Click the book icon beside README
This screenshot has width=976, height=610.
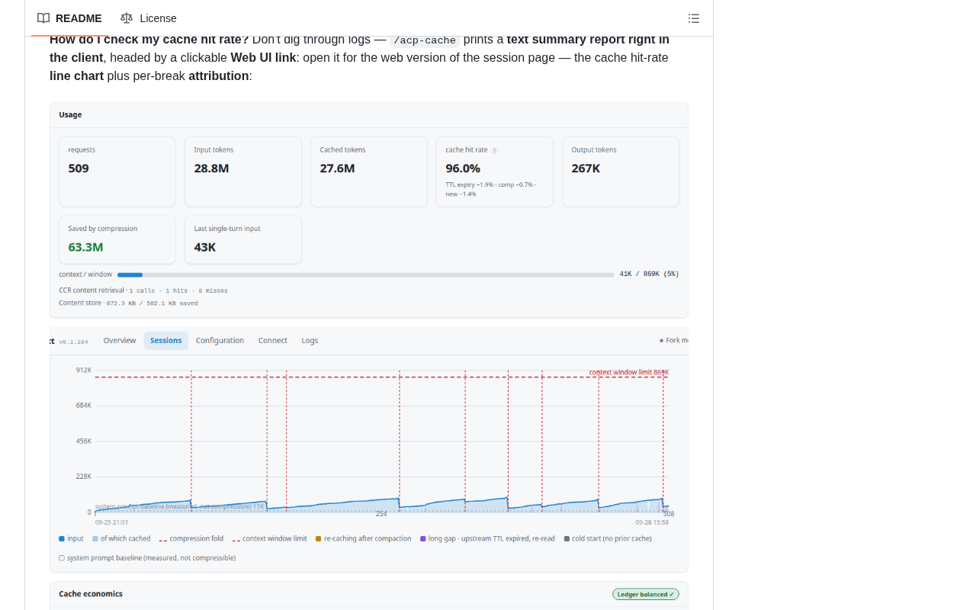click(x=43, y=18)
